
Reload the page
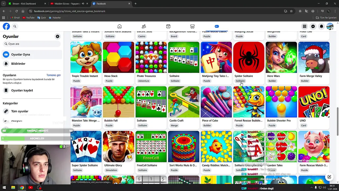click(x=16, y=11)
